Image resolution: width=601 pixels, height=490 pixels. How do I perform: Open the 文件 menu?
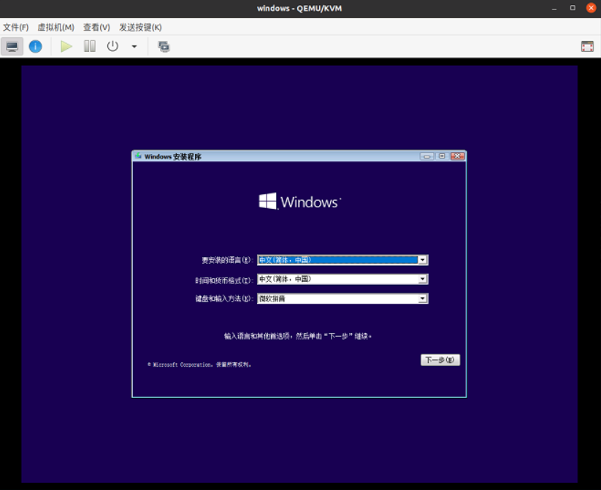[x=15, y=27]
